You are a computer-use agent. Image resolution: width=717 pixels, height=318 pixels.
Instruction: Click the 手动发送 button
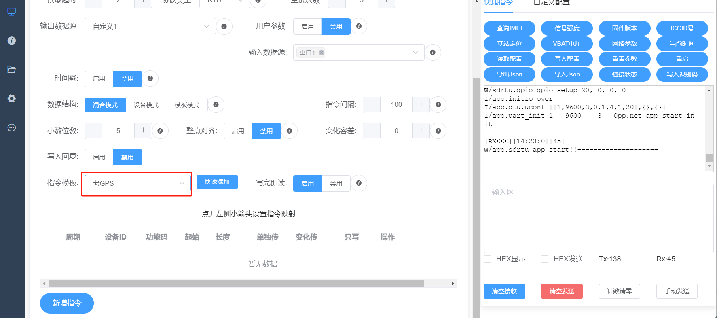point(677,291)
